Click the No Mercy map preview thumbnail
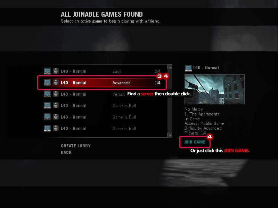Screen dimensions: 278x208 coord(214,89)
